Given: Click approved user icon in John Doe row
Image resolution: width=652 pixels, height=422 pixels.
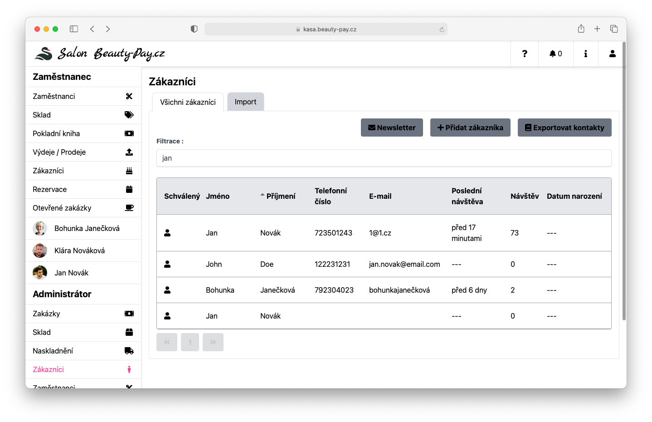Looking at the screenshot, I should (167, 264).
